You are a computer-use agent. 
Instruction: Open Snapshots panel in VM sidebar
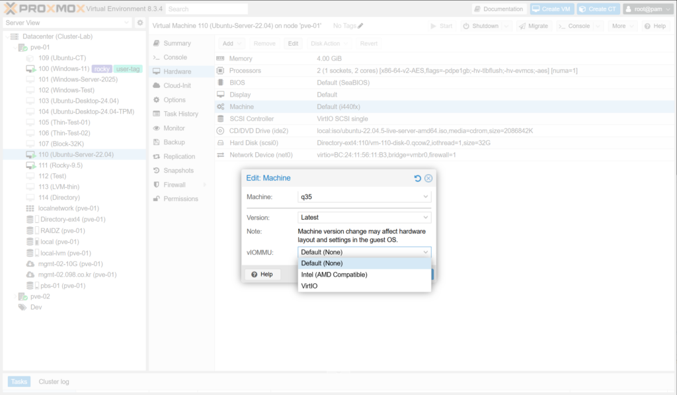pyautogui.click(x=178, y=171)
